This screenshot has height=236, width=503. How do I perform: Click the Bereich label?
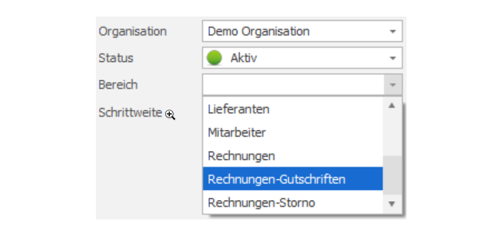point(118,85)
